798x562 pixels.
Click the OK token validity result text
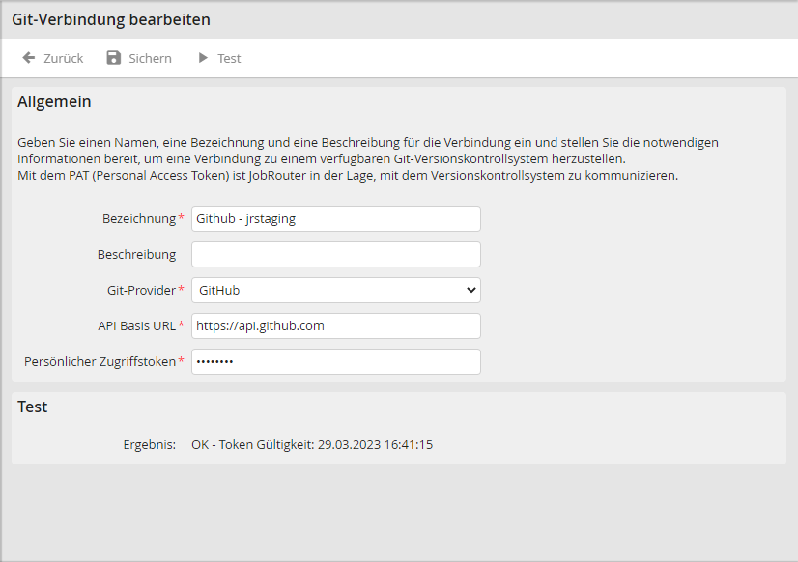(311, 444)
